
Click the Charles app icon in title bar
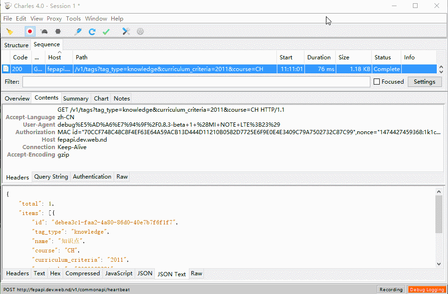click(x=7, y=6)
